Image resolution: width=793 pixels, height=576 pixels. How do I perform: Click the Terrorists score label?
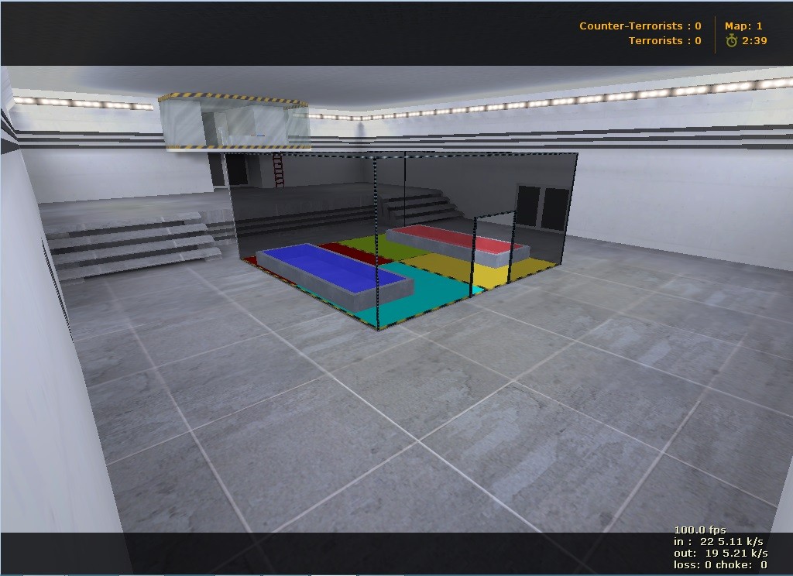(x=665, y=41)
